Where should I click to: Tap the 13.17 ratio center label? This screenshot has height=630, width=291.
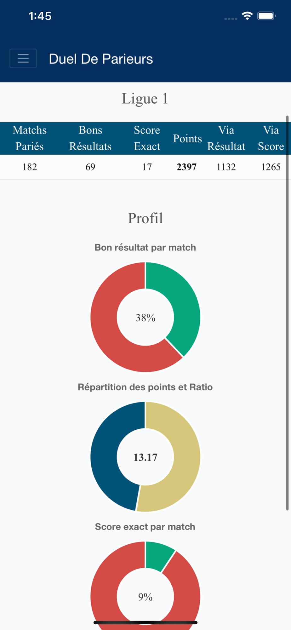(x=145, y=457)
